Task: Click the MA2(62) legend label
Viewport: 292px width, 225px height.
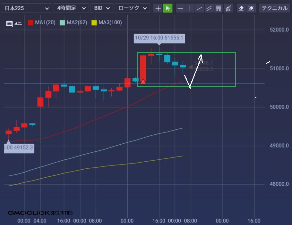Action: click(x=77, y=23)
